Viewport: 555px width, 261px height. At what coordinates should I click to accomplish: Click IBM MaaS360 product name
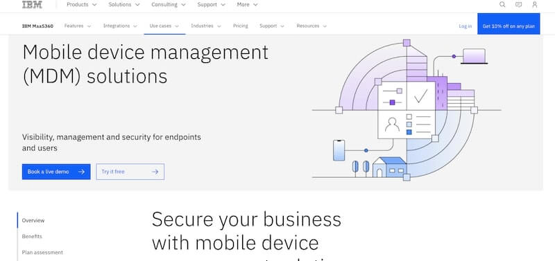(x=38, y=26)
